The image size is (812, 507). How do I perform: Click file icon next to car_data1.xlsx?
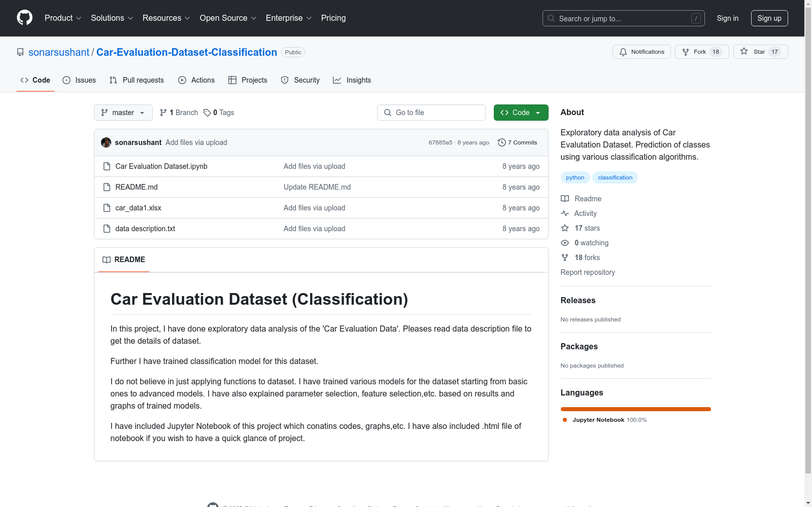[x=107, y=208]
